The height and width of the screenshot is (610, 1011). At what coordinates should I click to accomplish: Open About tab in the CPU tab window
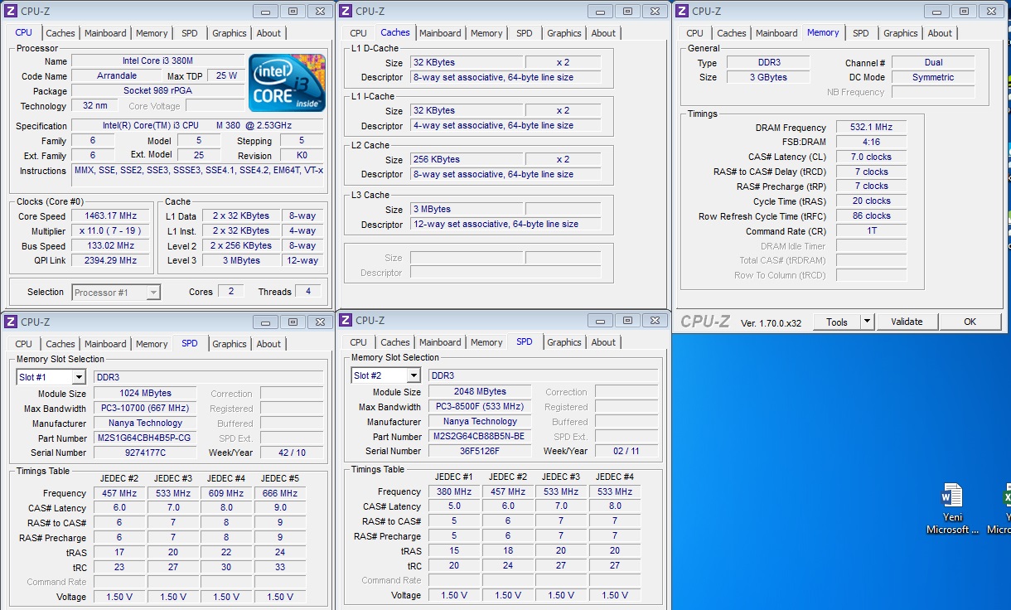click(x=268, y=33)
